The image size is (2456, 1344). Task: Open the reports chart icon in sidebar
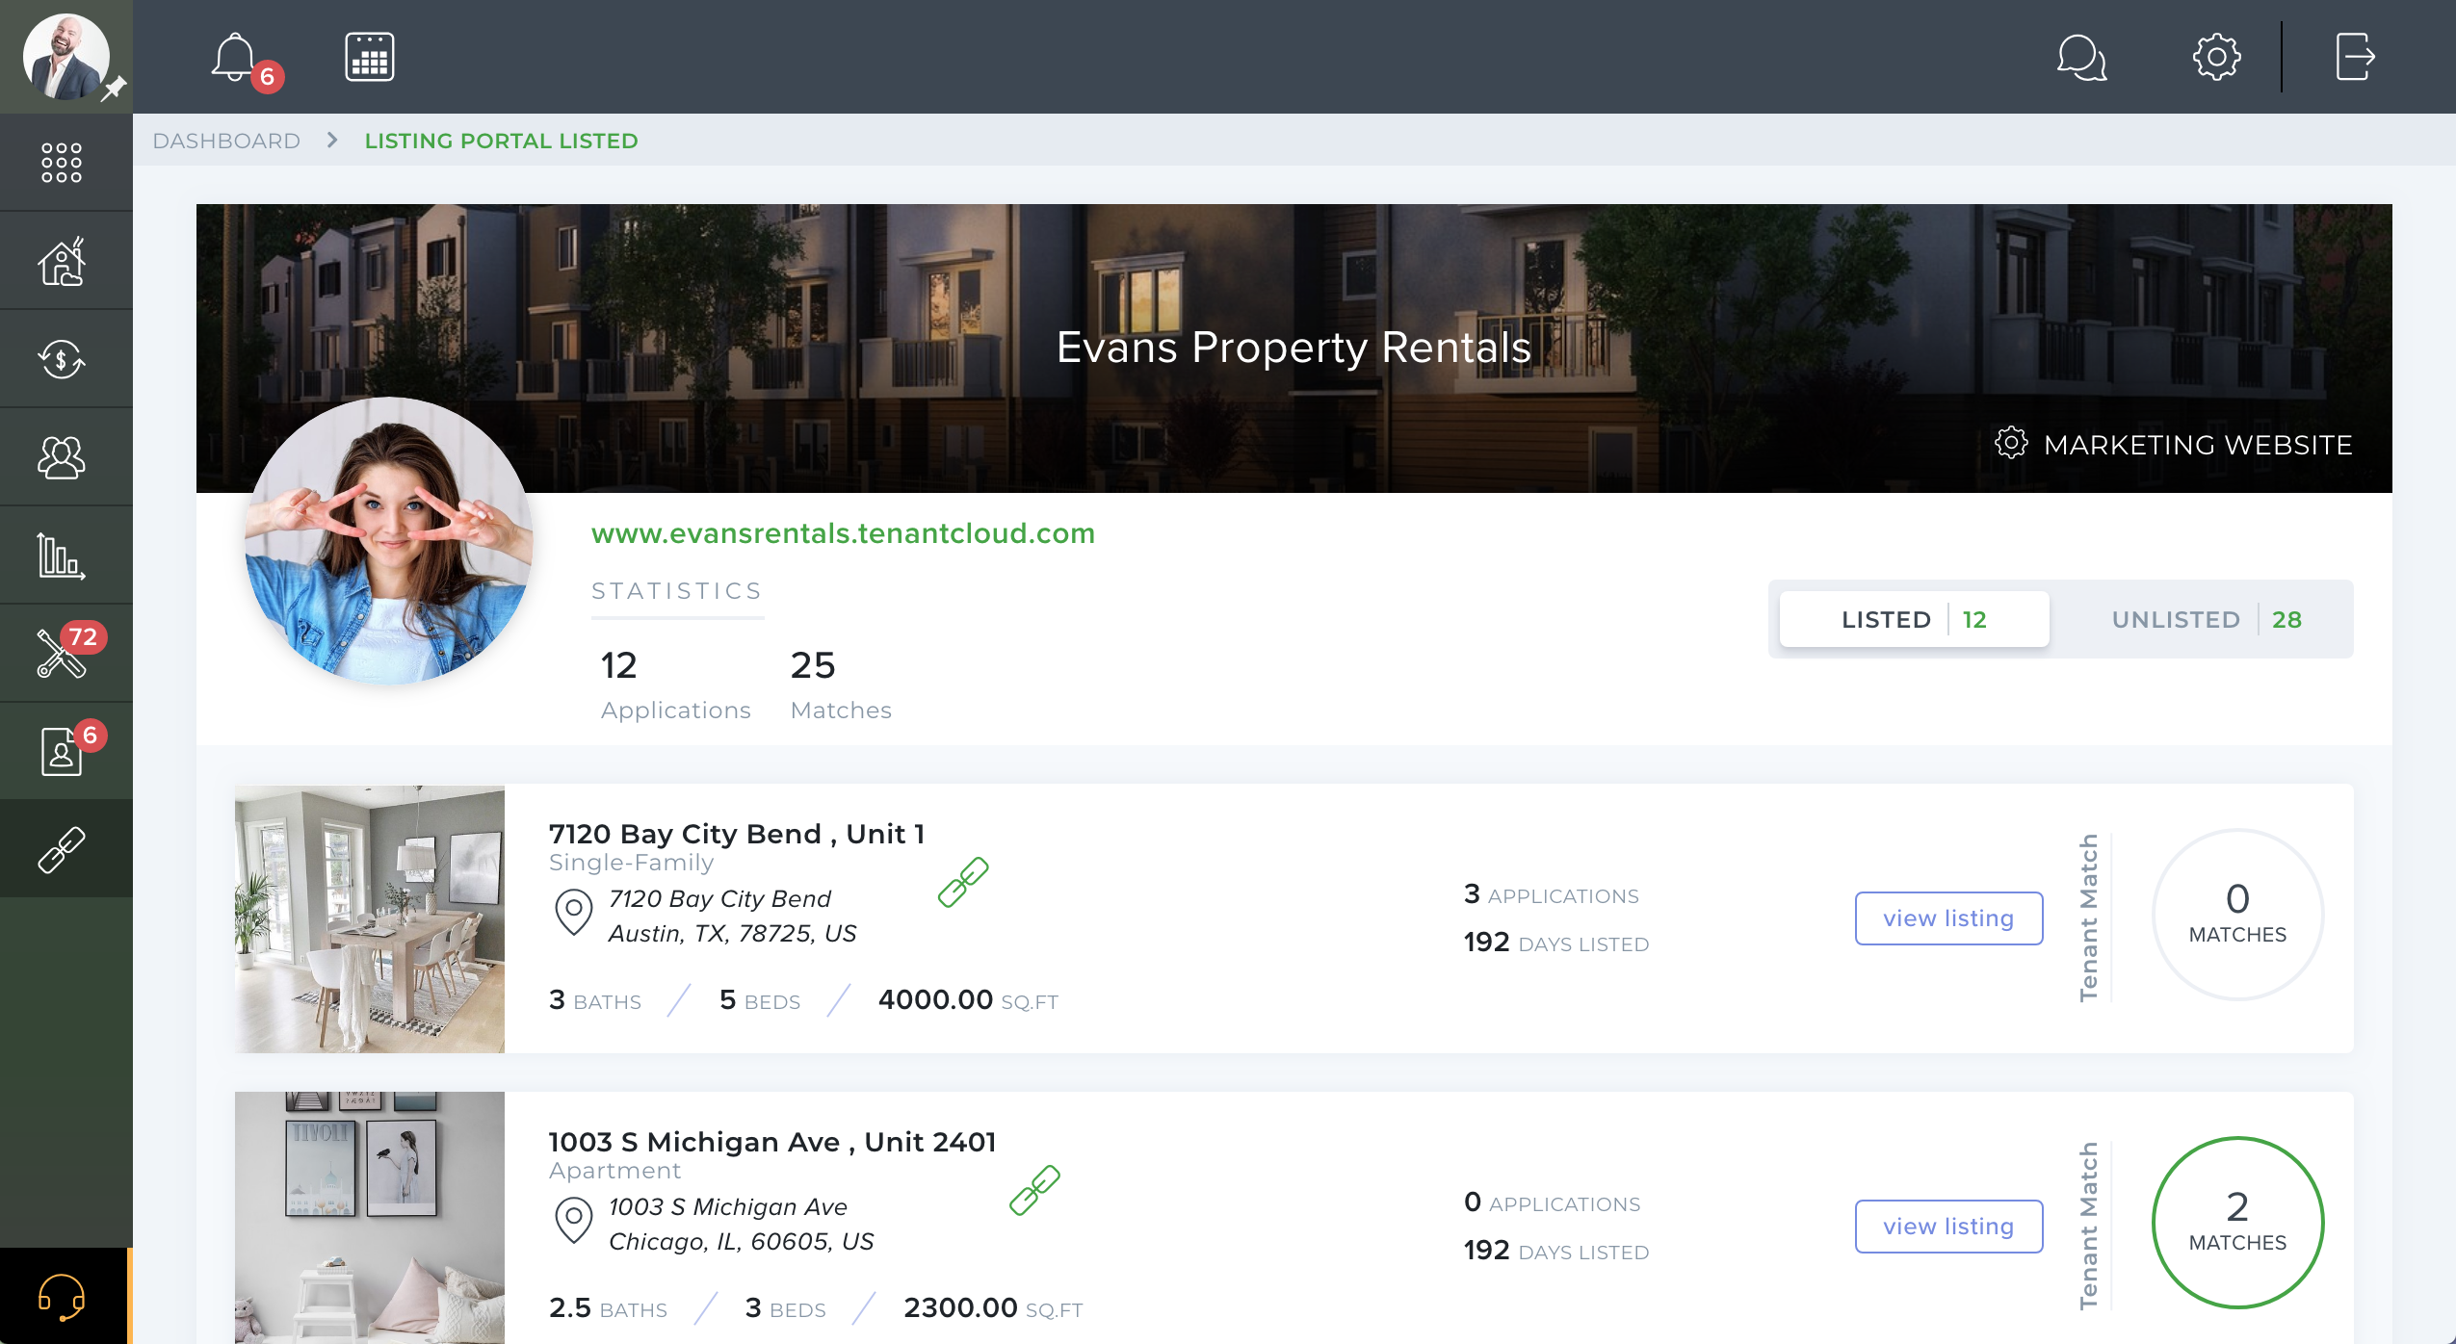pyautogui.click(x=62, y=556)
